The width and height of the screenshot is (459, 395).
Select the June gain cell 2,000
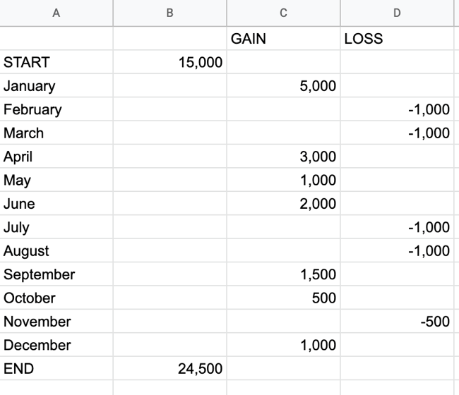click(x=282, y=204)
